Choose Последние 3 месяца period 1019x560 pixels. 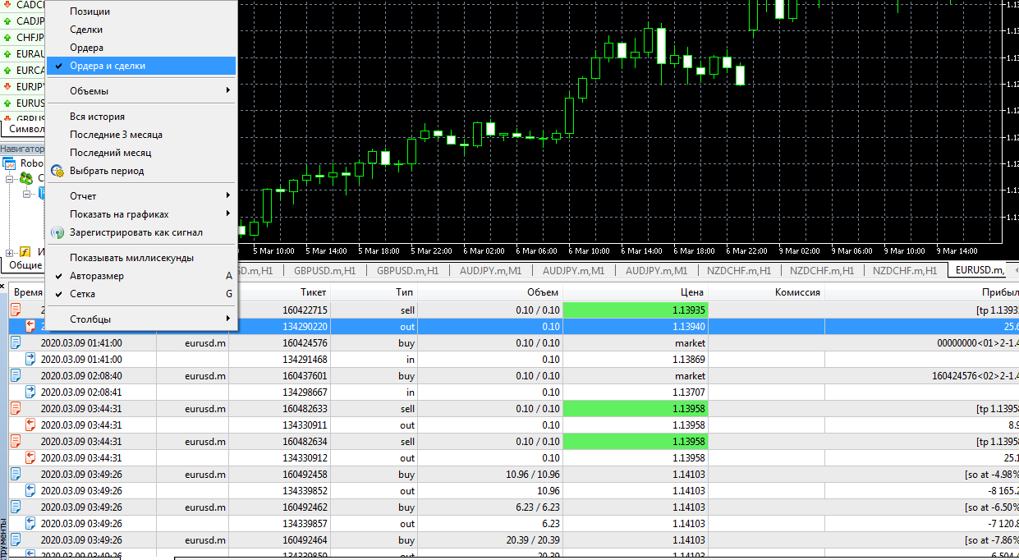[141, 135]
